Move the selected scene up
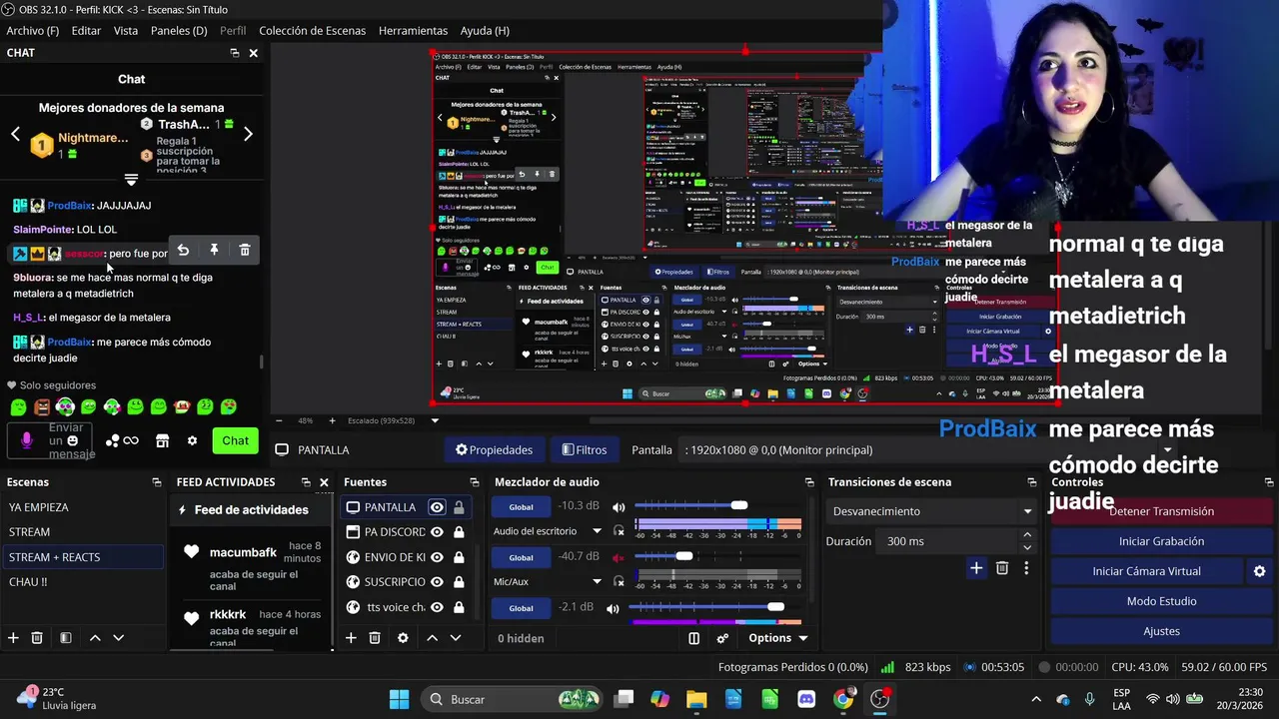 click(x=95, y=638)
